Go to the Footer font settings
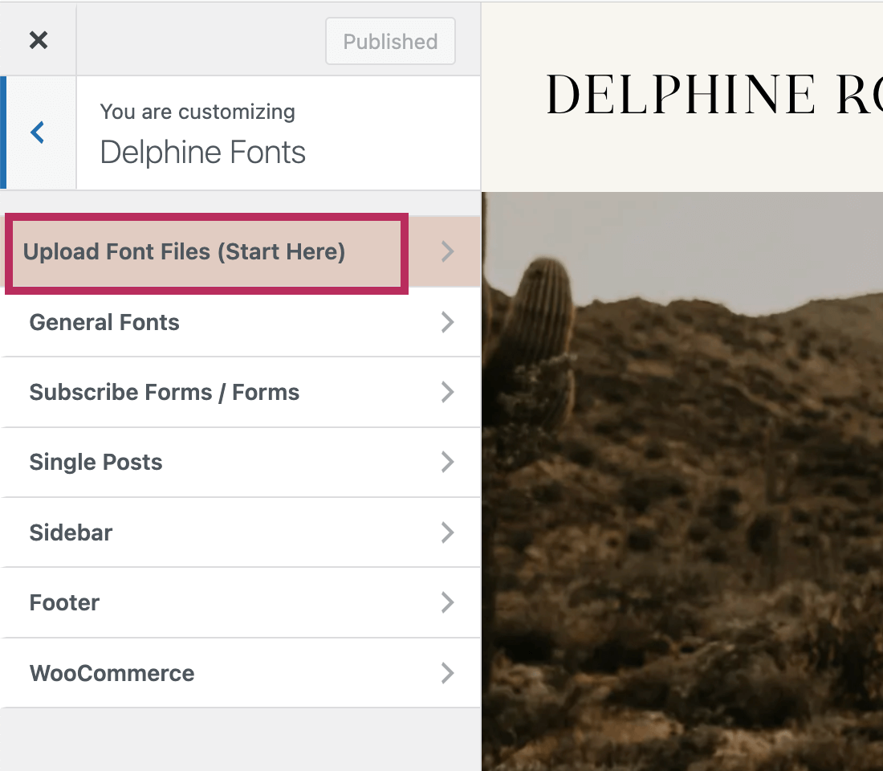The image size is (883, 771). pos(64,602)
